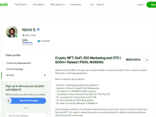The image size is (156, 117).
Task: Copy profile link with the link icon
Action: click(x=147, y=60)
